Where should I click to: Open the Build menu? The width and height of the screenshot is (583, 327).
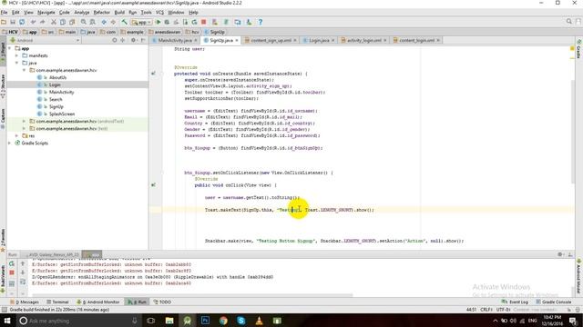pyautogui.click(x=119, y=12)
